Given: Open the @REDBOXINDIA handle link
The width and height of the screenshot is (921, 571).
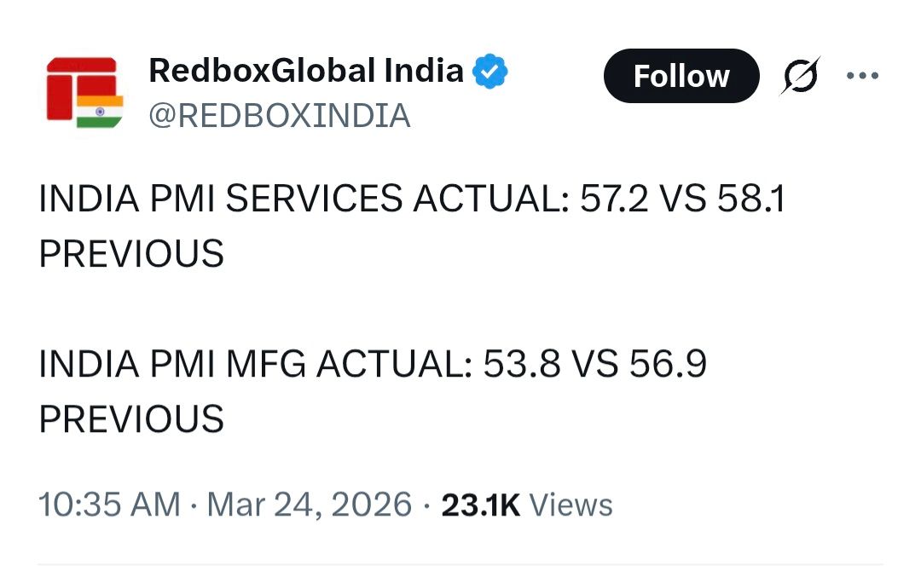Looking at the screenshot, I should pyautogui.click(x=280, y=116).
